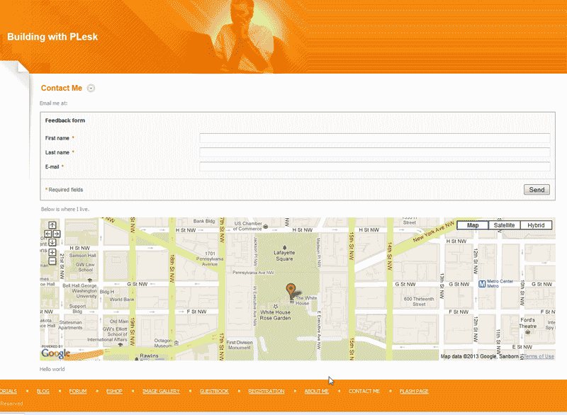Expand the arrow beside Contact Me heading
This screenshot has height=415, width=567.
(x=91, y=89)
